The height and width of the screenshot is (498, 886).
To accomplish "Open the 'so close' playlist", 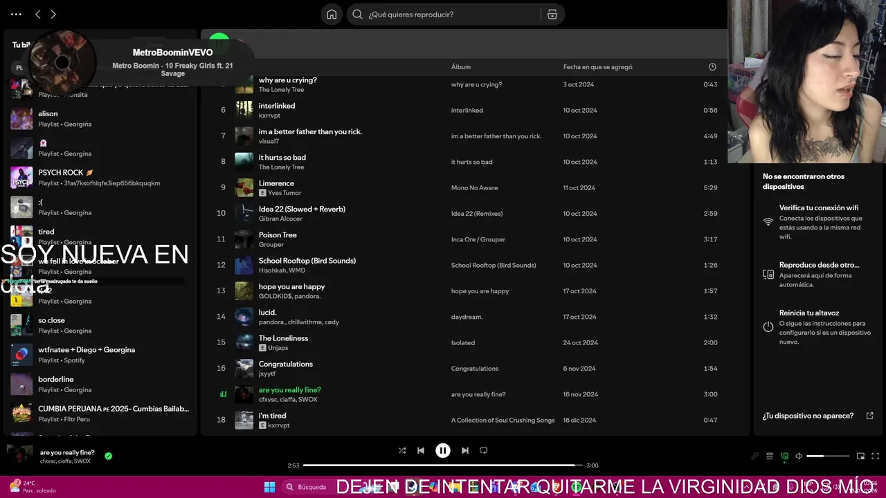I will click(100, 325).
